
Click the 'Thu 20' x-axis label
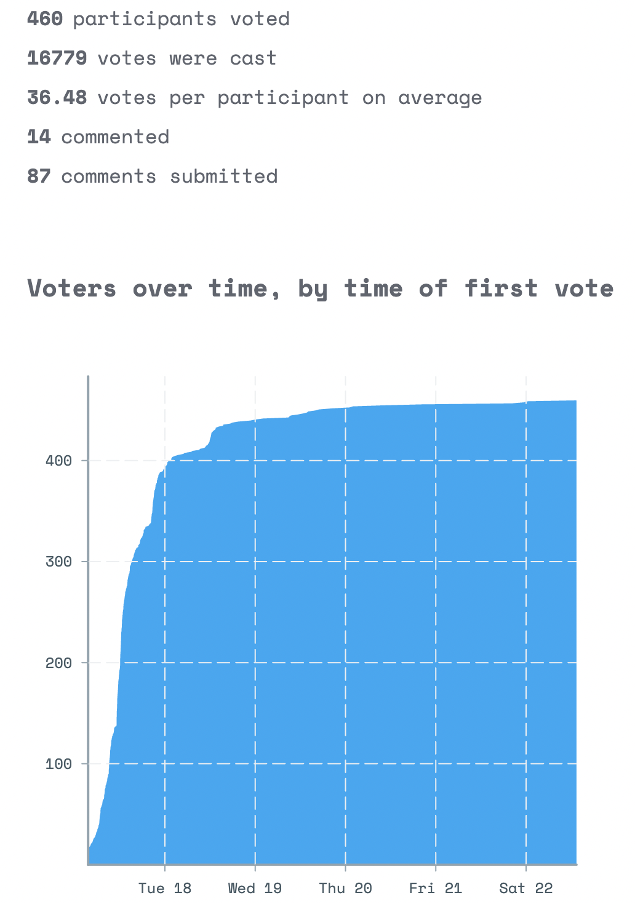click(x=345, y=888)
